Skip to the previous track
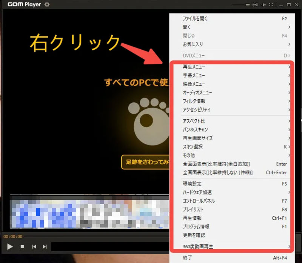The width and height of the screenshot is (302, 263). [34, 247]
